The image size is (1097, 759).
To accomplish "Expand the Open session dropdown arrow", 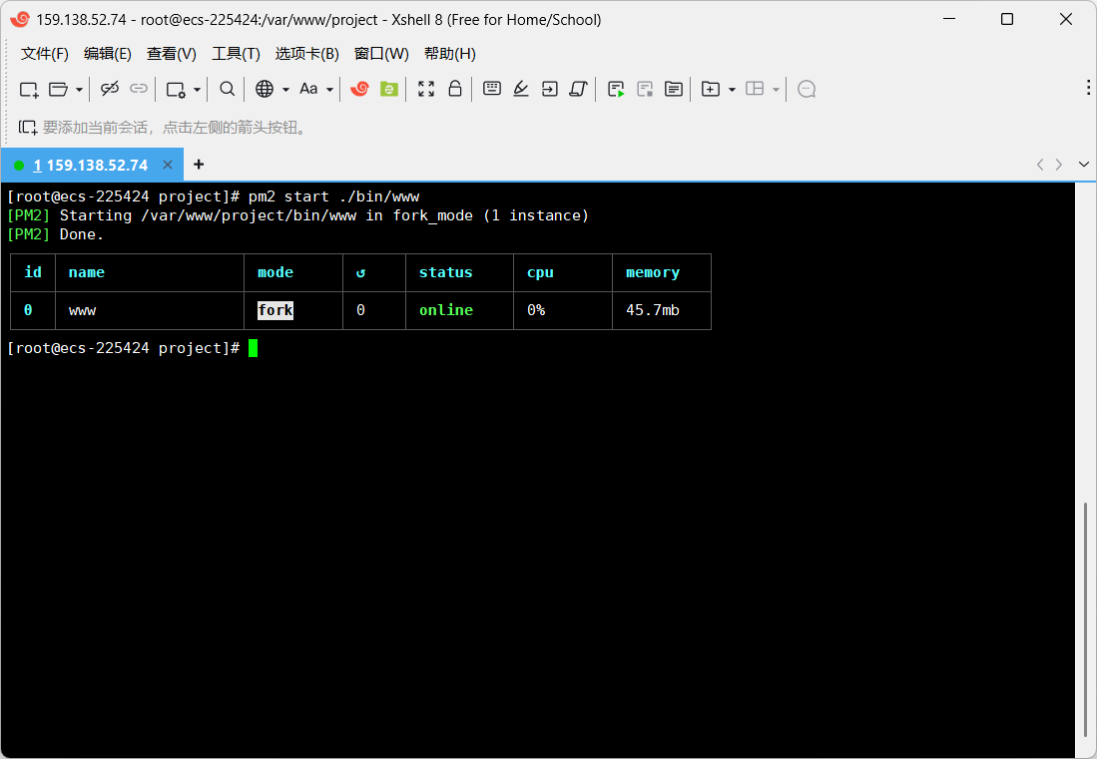I will (79, 90).
